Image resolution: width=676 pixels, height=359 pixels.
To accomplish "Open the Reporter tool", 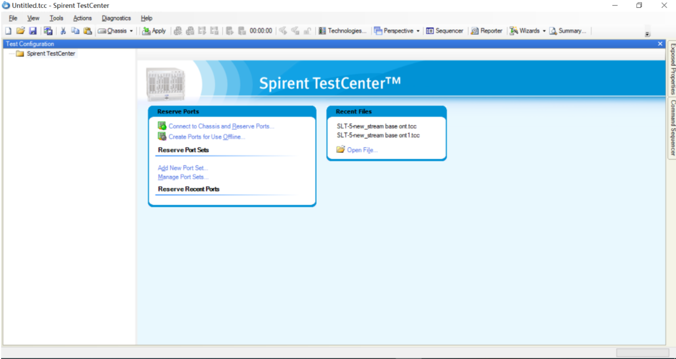I will (486, 31).
